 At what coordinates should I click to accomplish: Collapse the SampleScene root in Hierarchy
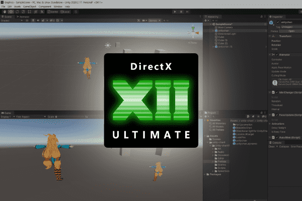[211, 24]
